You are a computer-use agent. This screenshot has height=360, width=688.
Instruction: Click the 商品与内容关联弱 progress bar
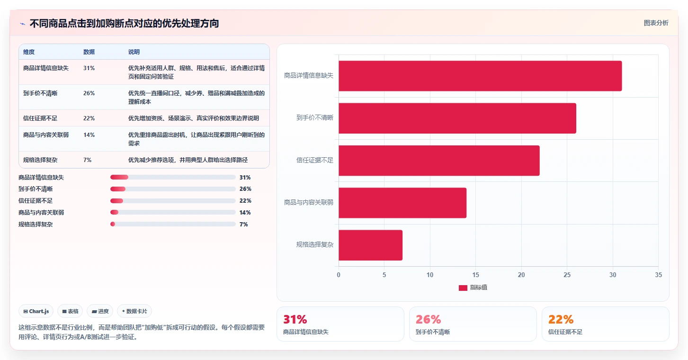(173, 213)
